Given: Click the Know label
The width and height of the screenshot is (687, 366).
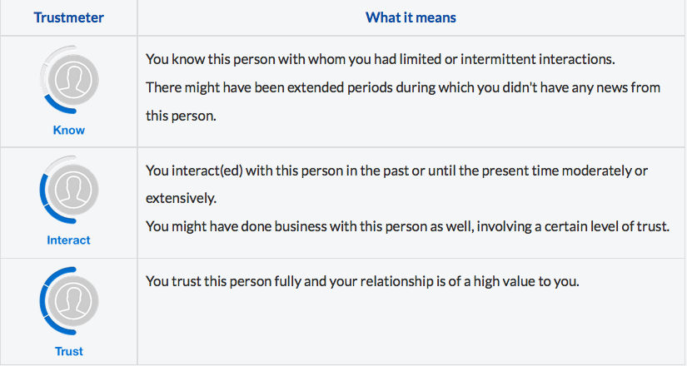Looking at the screenshot, I should point(69,130).
